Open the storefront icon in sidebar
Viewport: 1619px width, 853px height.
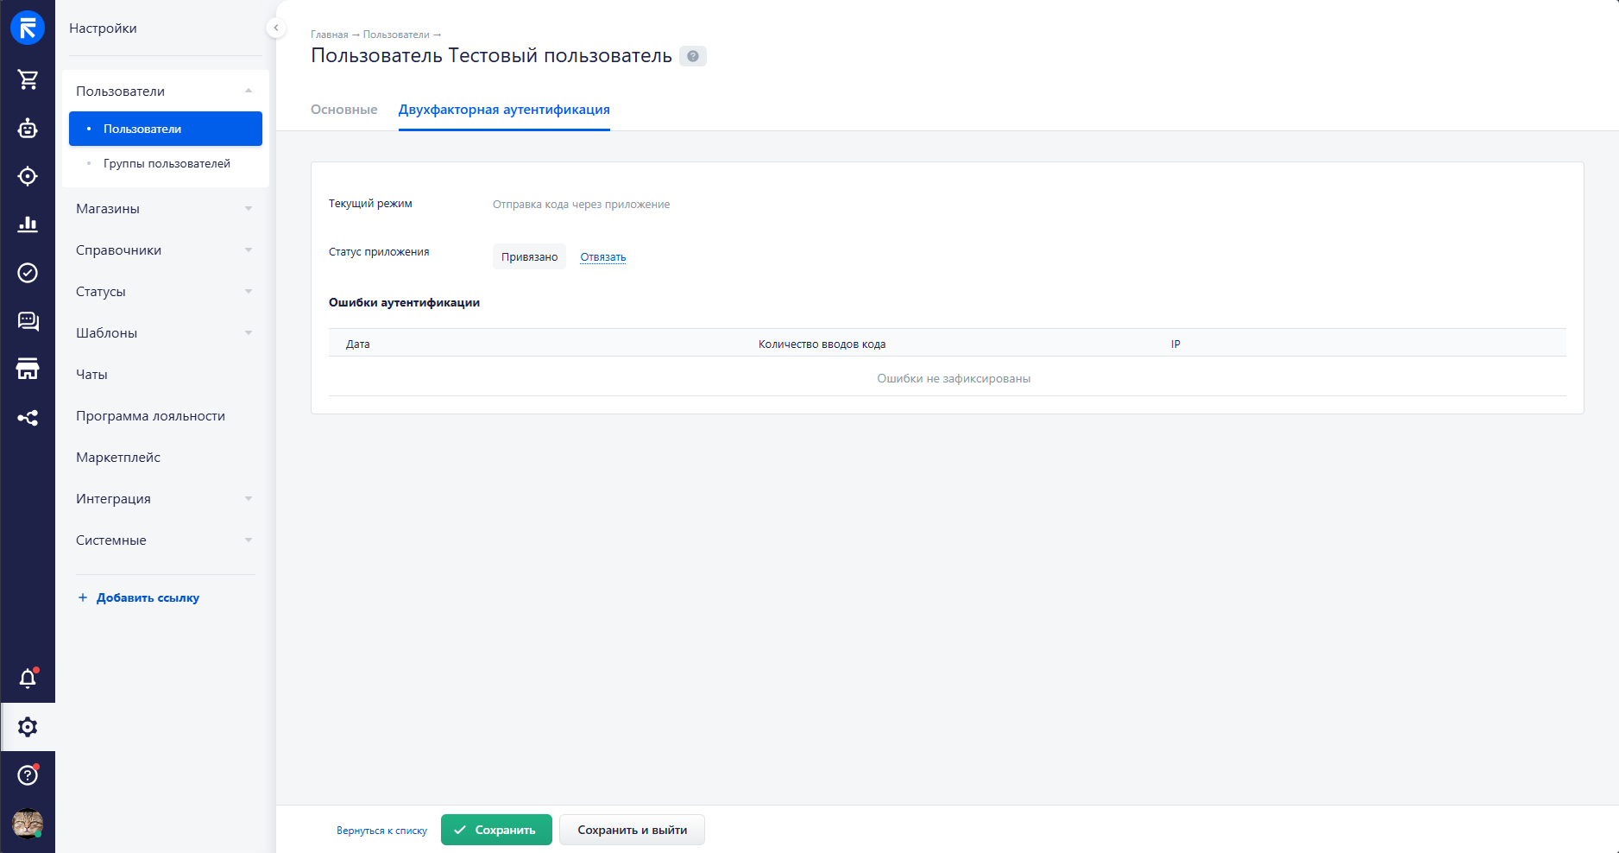[x=28, y=370]
